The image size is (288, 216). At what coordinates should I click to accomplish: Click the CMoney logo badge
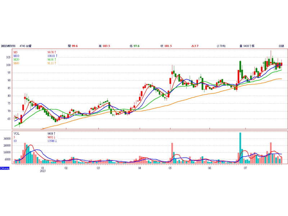(x=5, y=168)
